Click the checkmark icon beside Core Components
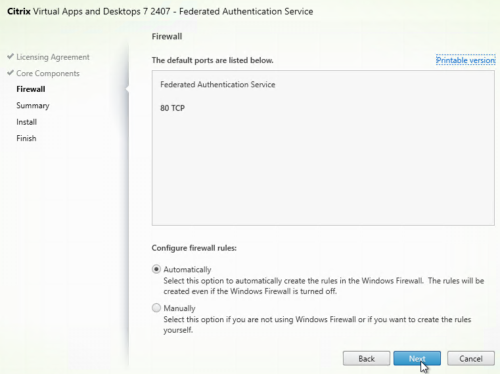Image resolution: width=500 pixels, height=374 pixels. pos(11,73)
